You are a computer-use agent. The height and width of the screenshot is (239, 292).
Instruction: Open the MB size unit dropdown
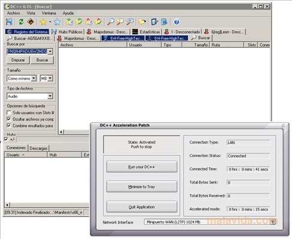coord(50,78)
